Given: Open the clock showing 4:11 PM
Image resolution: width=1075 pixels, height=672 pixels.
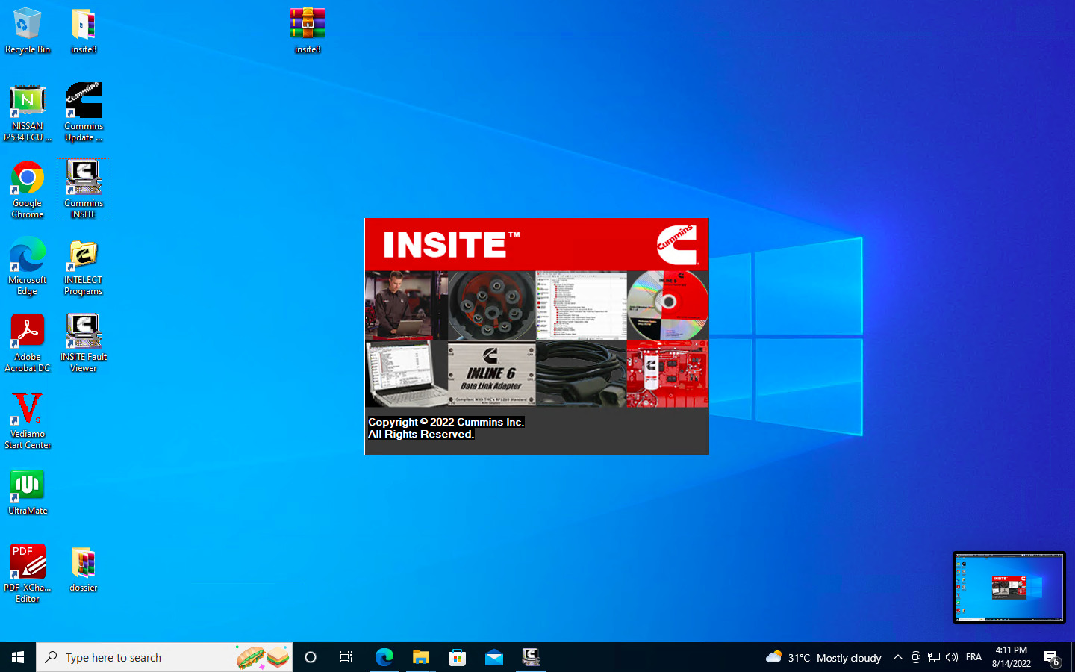Looking at the screenshot, I should [1012, 657].
